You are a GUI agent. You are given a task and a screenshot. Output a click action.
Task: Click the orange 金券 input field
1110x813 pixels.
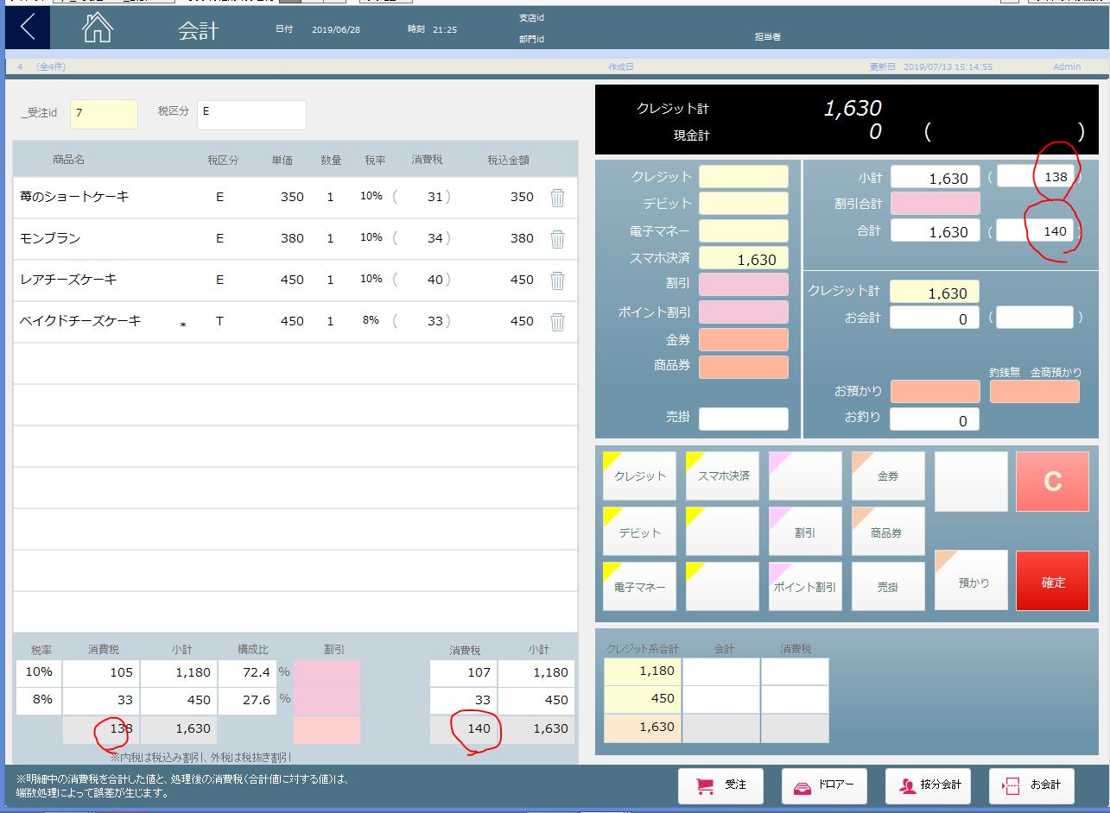(744, 339)
